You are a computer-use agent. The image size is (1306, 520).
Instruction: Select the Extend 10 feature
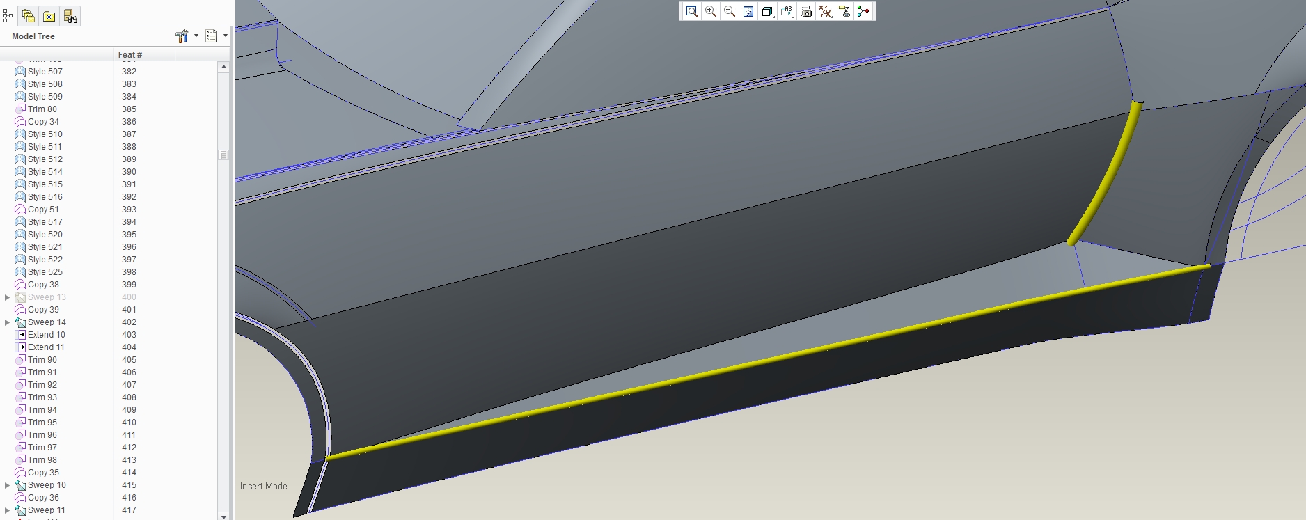click(x=46, y=335)
